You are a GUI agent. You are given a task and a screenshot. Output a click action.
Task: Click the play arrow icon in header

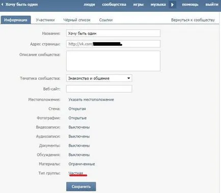point(173,5)
